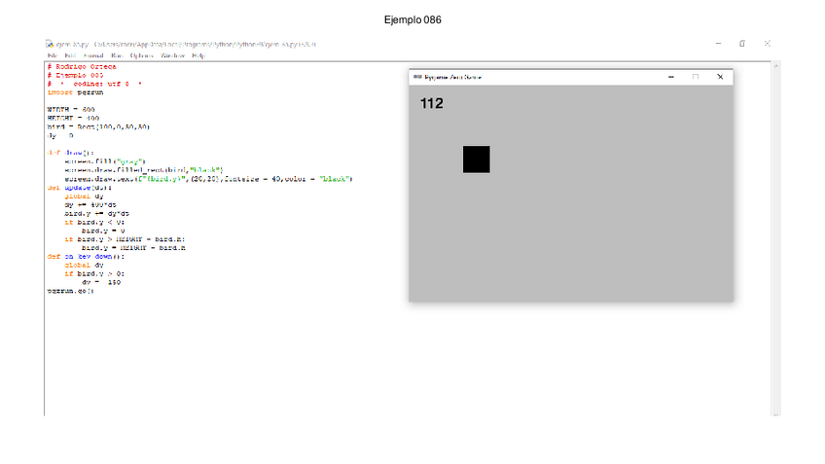Click the Pygame Zero Game window icon
The image size is (825, 464).
pyautogui.click(x=417, y=77)
